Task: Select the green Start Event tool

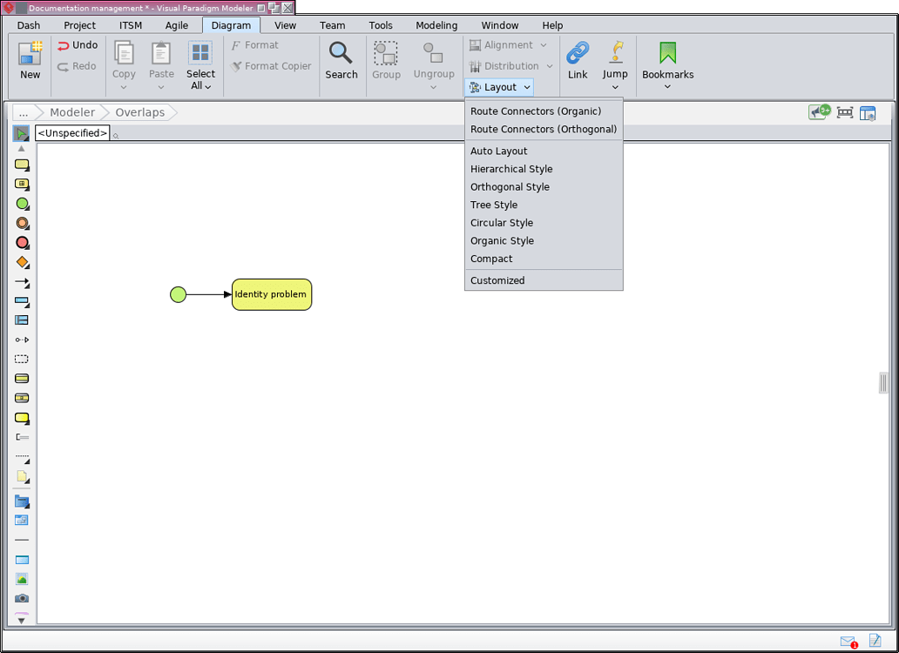Action: [23, 203]
